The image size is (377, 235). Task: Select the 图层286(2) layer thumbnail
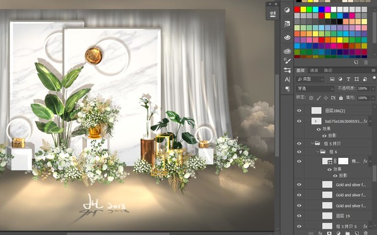tap(316, 110)
